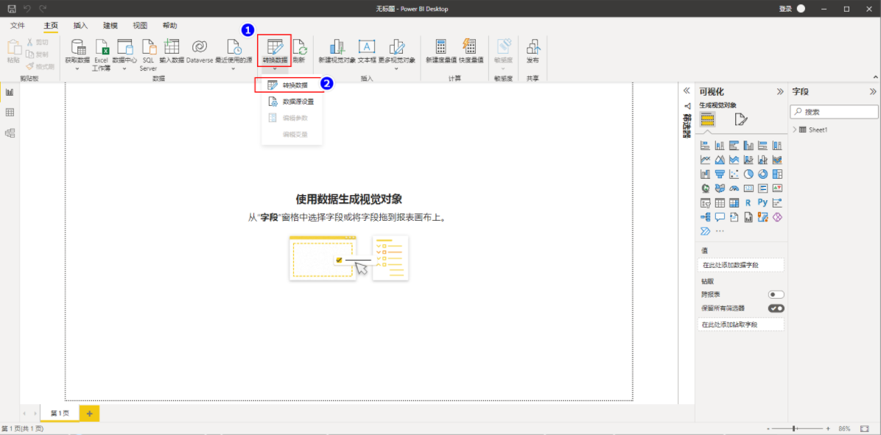Collapse the 可视化 pane with the chevron
The width and height of the screenshot is (881, 435).
coord(780,91)
